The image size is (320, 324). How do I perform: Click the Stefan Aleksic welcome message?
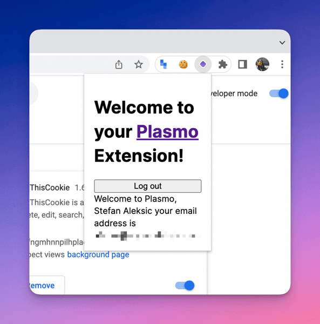145,211
